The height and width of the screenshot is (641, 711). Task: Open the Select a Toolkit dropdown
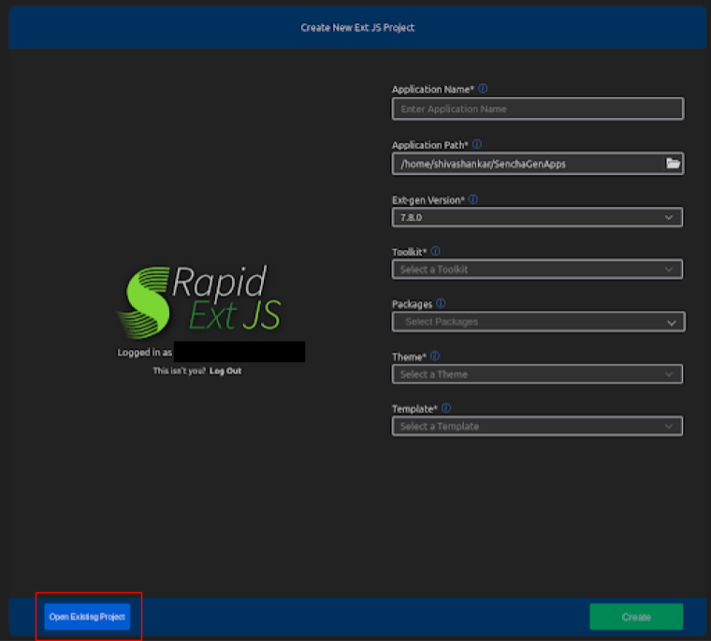(537, 270)
